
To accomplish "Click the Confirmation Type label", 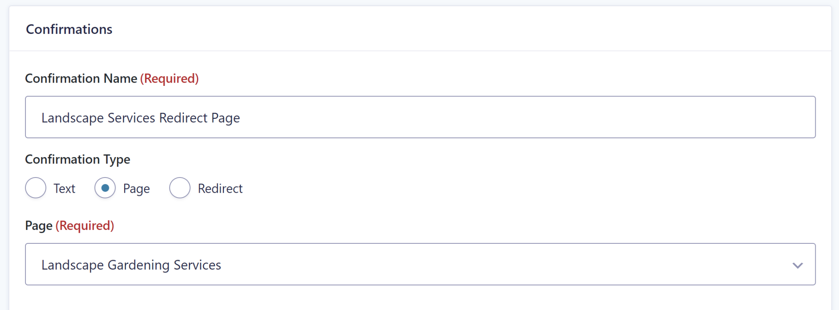I will click(77, 159).
